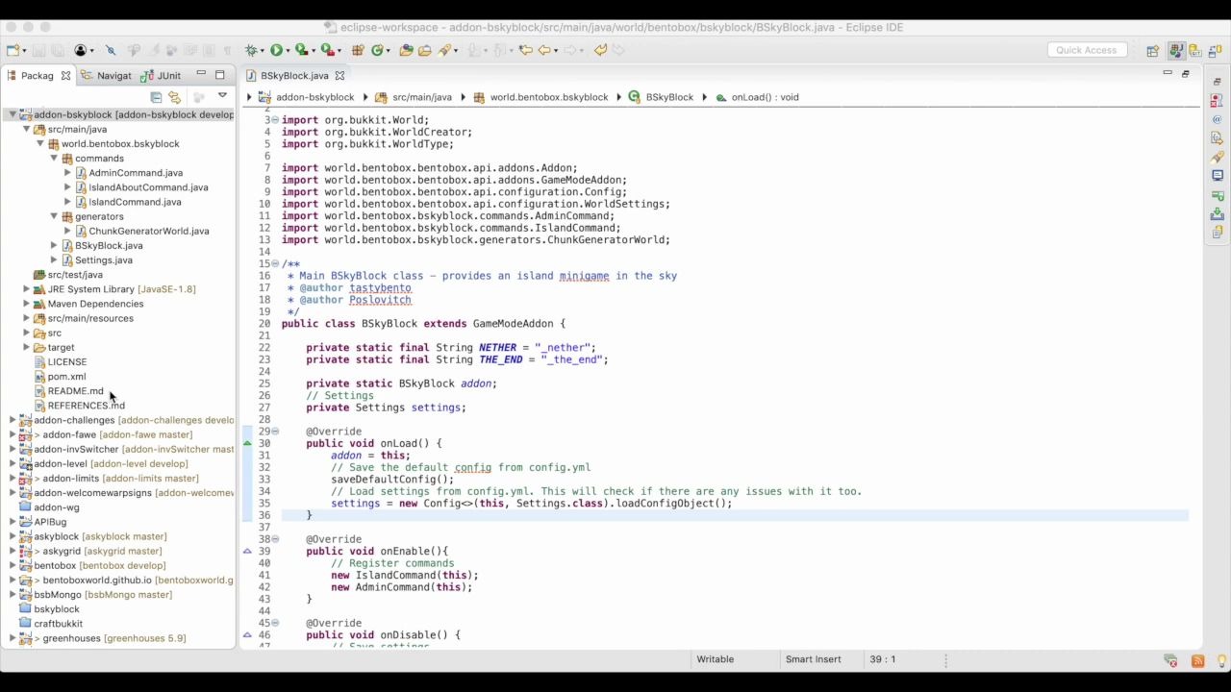Open the Console monitor icon in right trim
Screen dimensions: 1231x692
click(1217, 175)
